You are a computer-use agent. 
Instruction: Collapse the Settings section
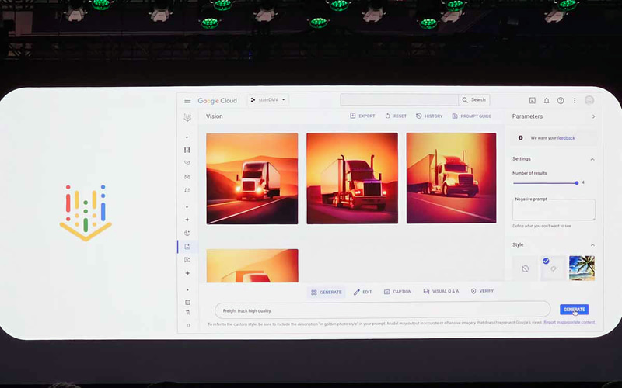point(592,159)
